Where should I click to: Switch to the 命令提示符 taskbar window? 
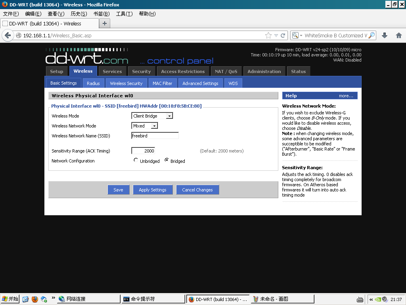pyautogui.click(x=153, y=299)
